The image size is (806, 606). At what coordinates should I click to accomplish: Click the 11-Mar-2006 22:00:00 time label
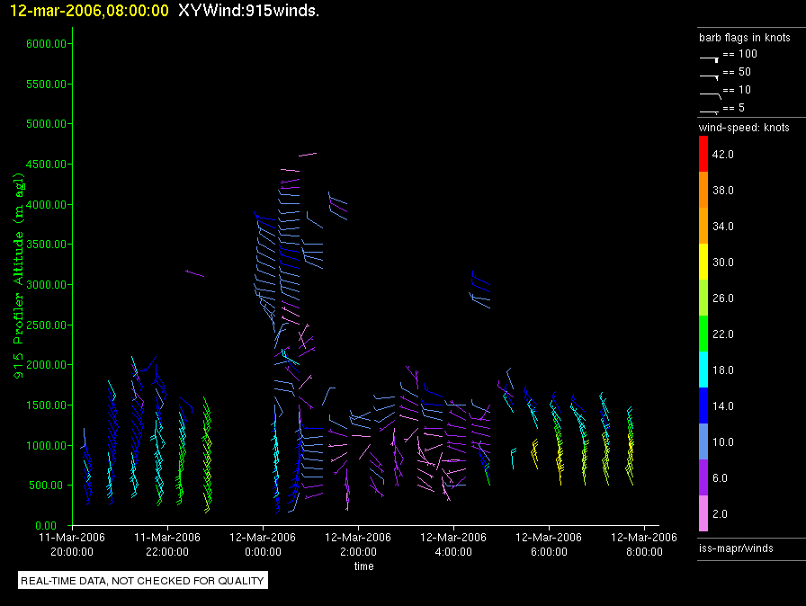[167, 544]
